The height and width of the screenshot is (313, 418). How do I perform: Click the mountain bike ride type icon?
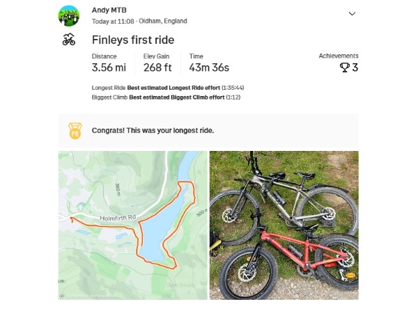pos(69,40)
